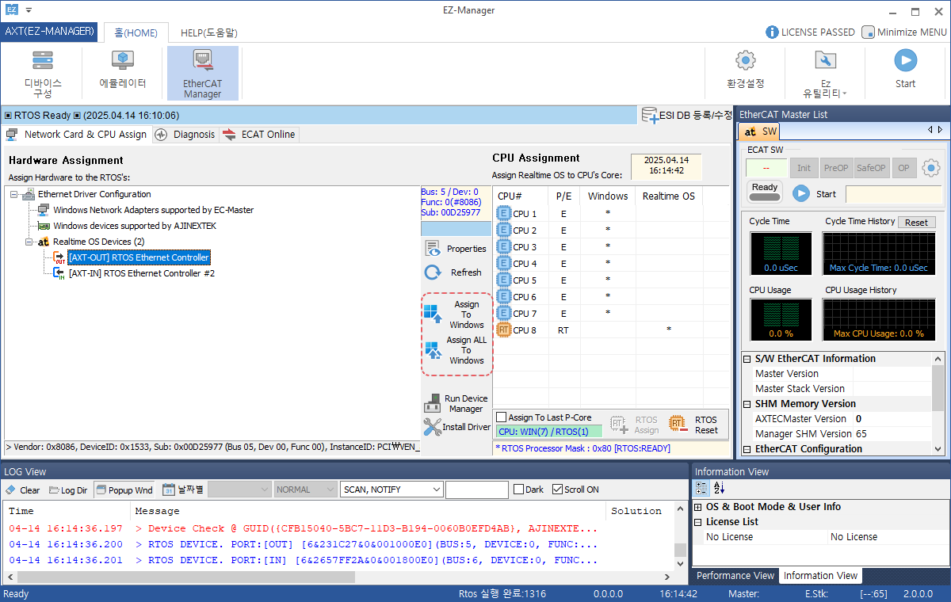Open Properties of selected hardware
Screen dimensions: 951x602
[456, 249]
